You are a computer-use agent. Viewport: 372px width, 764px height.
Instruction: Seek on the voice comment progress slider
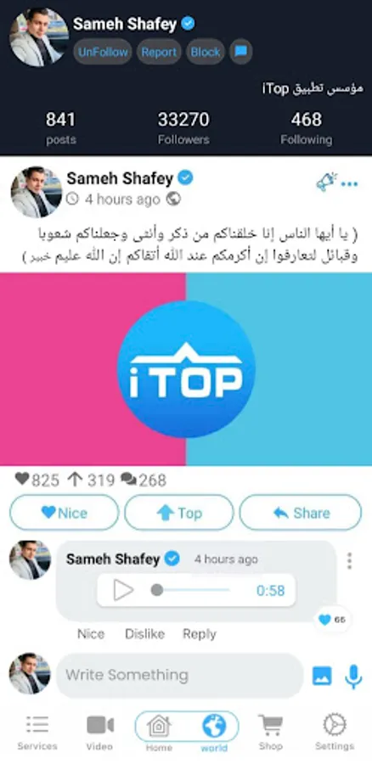190,590
